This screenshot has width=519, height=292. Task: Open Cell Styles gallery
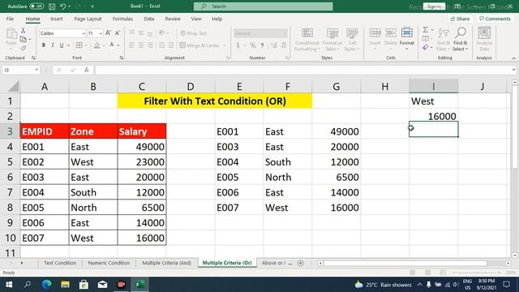[352, 40]
